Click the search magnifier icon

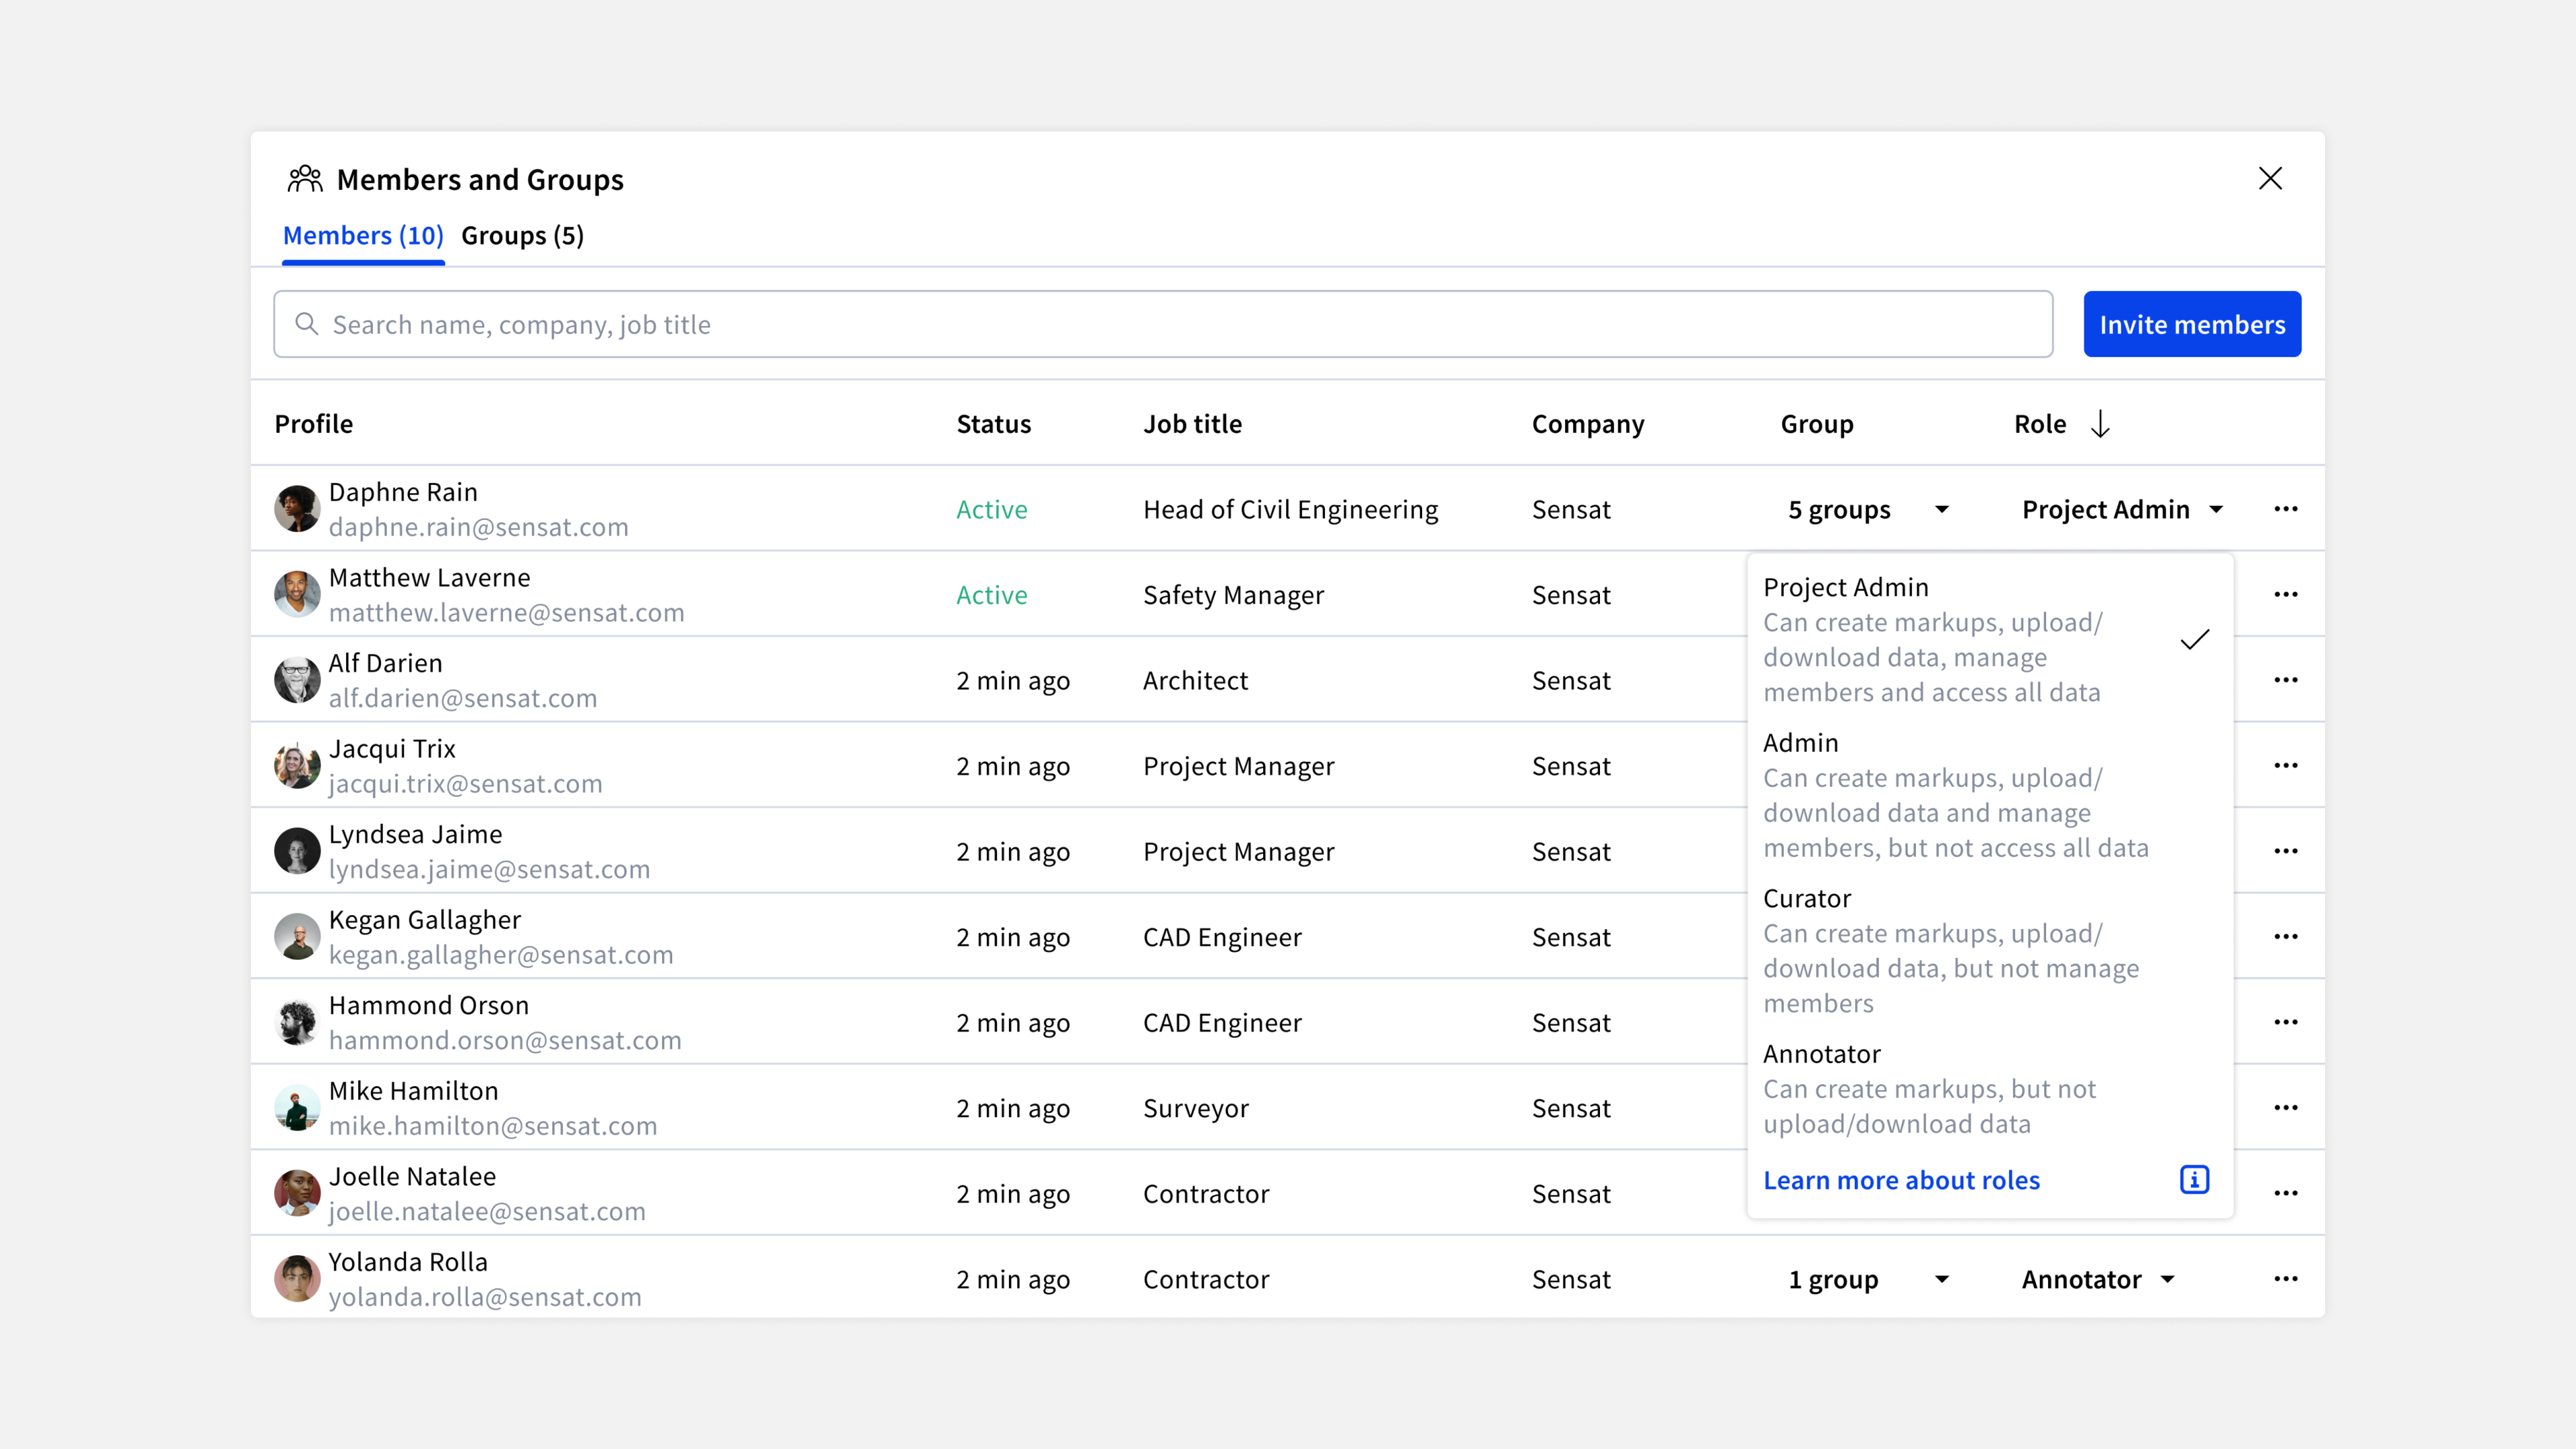[x=307, y=324]
